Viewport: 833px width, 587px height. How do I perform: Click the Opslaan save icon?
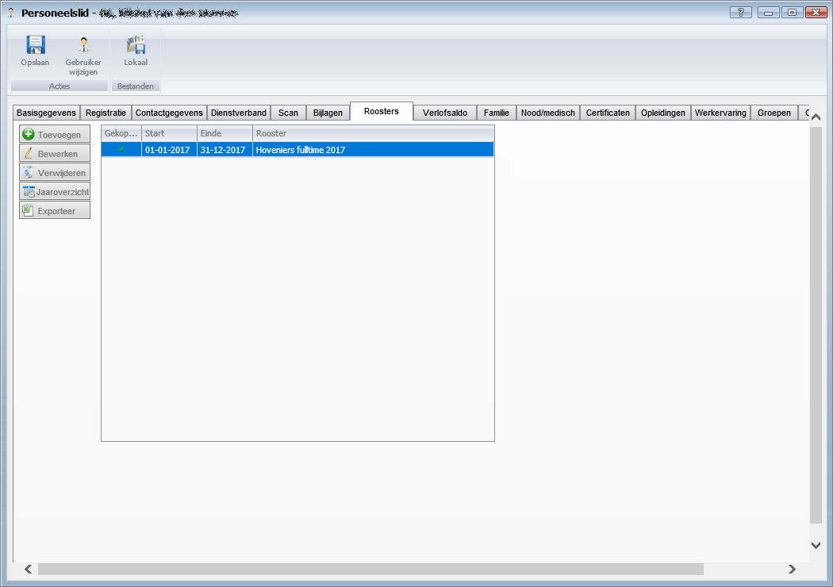pyautogui.click(x=35, y=46)
